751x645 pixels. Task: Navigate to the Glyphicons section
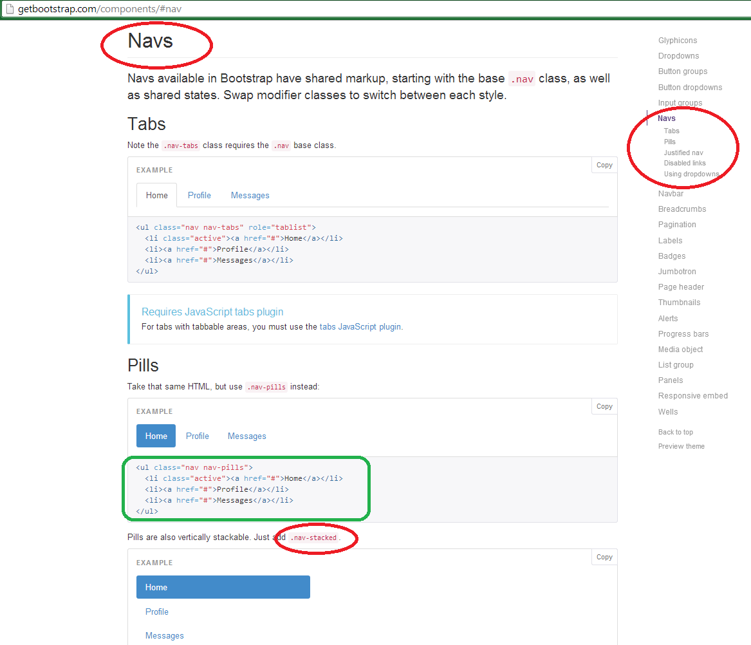click(x=677, y=40)
